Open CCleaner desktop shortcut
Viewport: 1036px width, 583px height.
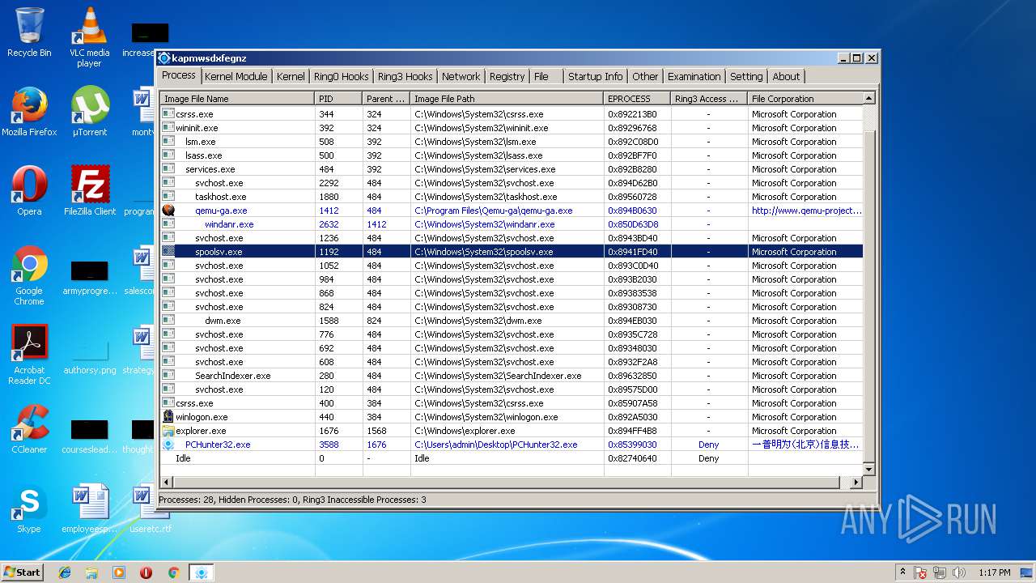(x=29, y=428)
